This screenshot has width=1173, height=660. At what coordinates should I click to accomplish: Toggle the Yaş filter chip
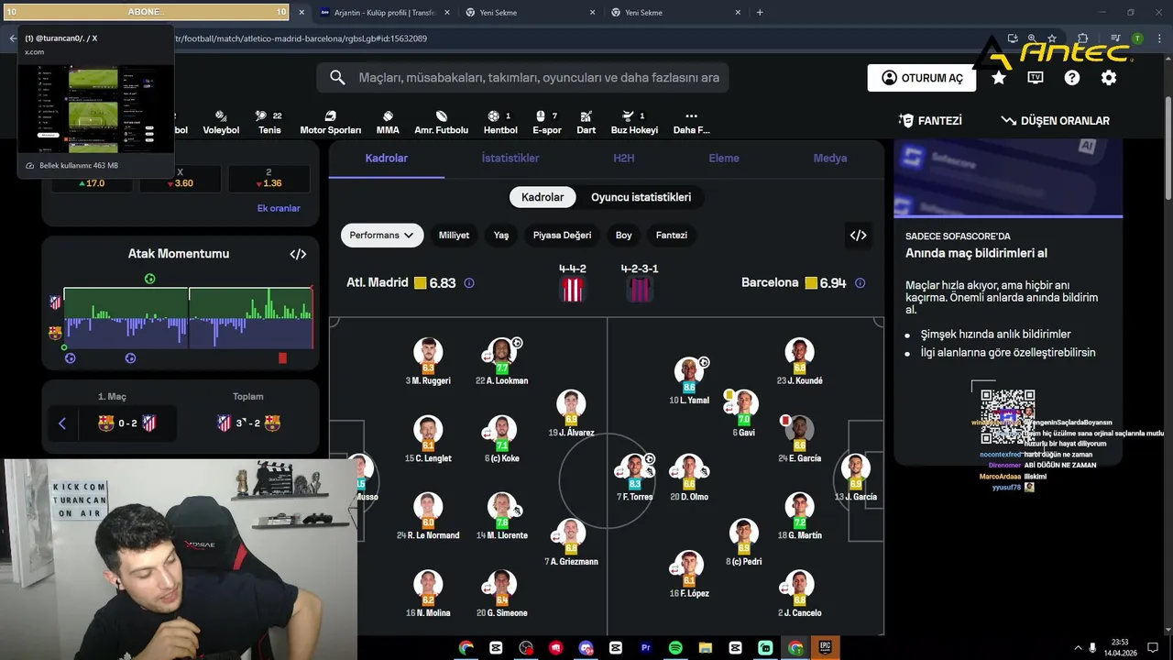(501, 236)
